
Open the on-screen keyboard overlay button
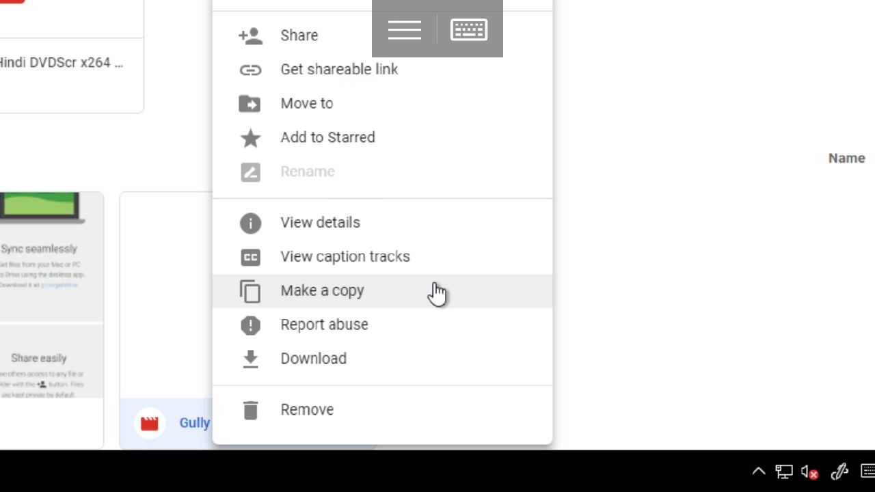(469, 29)
